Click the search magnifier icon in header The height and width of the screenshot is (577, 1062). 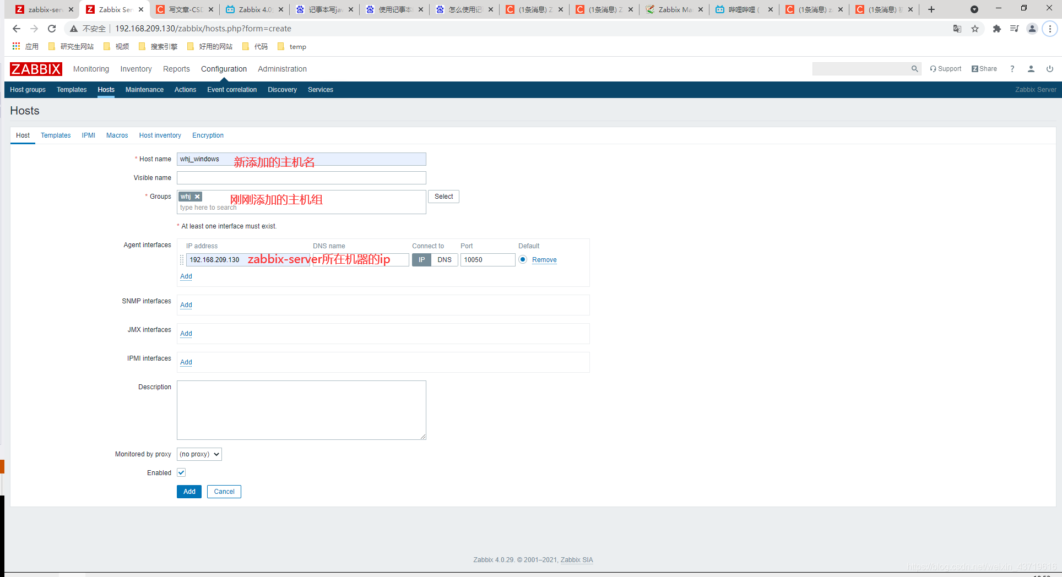point(914,69)
